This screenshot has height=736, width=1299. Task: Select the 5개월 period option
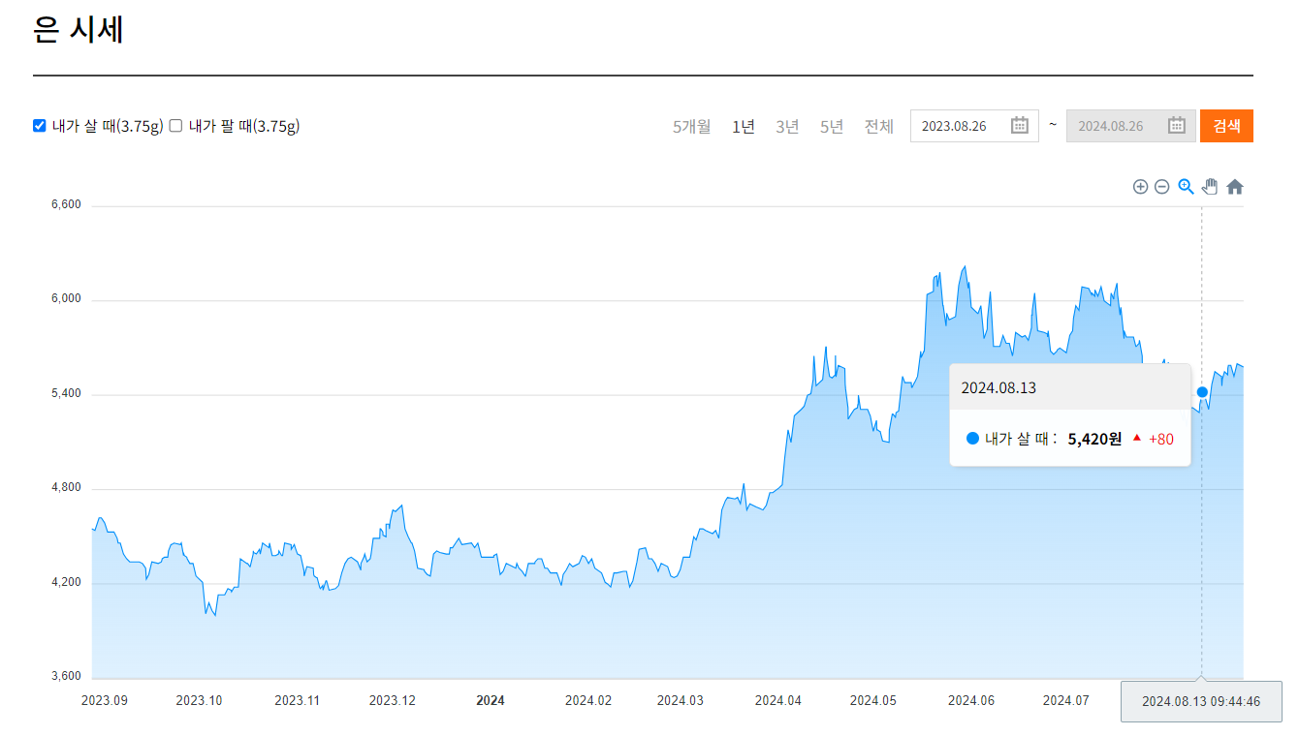691,126
